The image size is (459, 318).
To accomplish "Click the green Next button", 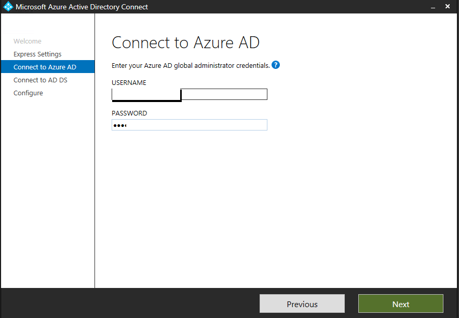I will [401, 303].
